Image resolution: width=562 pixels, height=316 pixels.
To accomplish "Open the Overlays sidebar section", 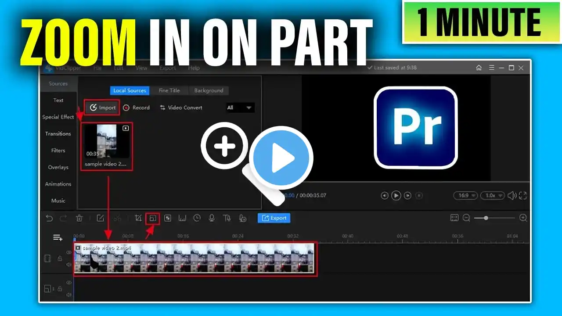I will 58,167.
